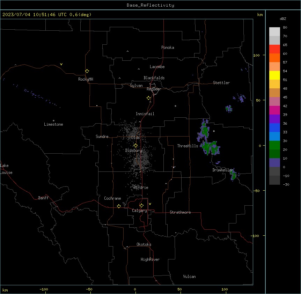Viewport: 301px width, 294px height.
Task: Click the orange 57-60 dBZ color swatch
Action: pyautogui.click(x=274, y=58)
